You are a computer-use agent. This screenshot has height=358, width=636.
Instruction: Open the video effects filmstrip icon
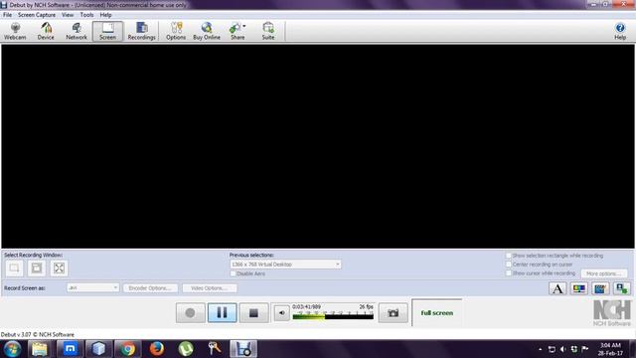pos(600,288)
